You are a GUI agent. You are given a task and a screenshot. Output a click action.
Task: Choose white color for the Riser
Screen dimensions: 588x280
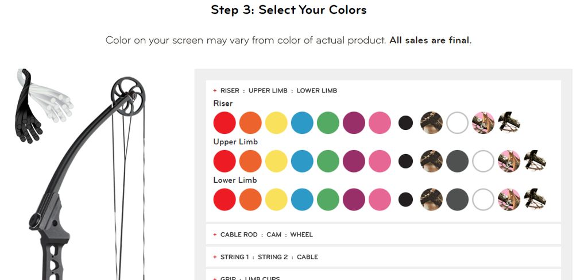[457, 122]
